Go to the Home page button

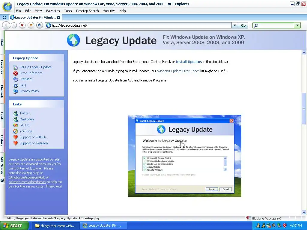tap(39, 25)
